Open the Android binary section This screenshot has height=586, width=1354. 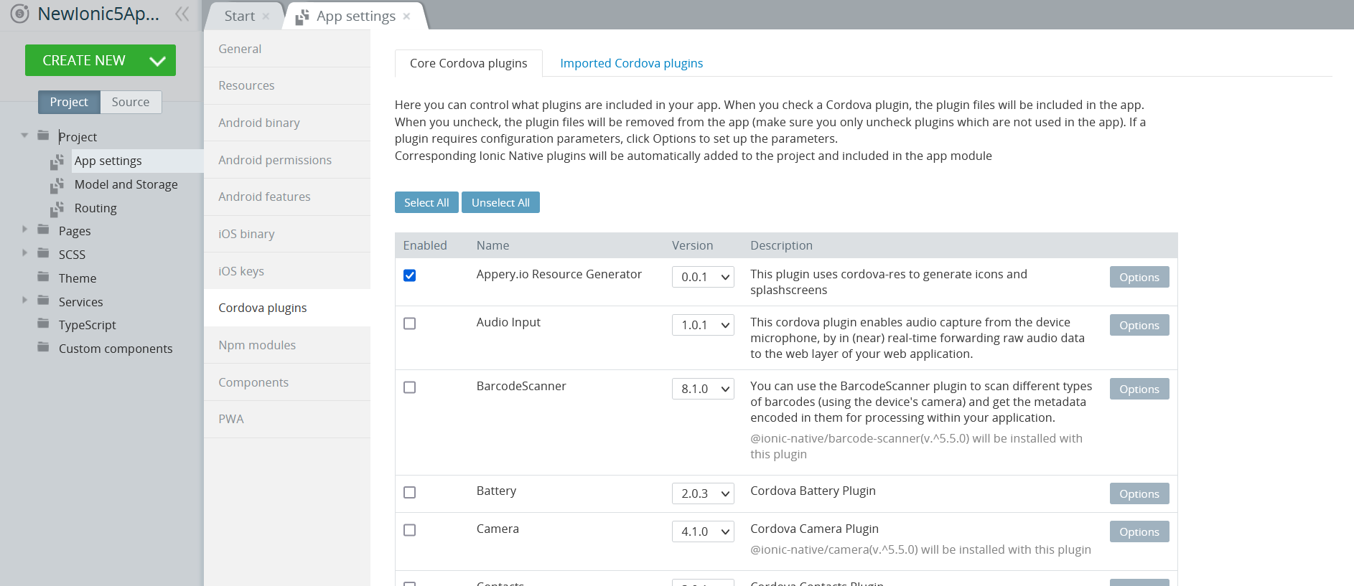[x=287, y=123]
